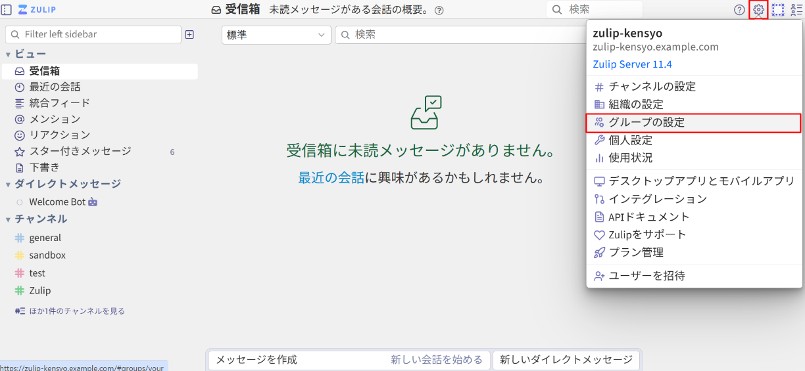Click the Zulip logo
805x371 pixels.
point(37,10)
